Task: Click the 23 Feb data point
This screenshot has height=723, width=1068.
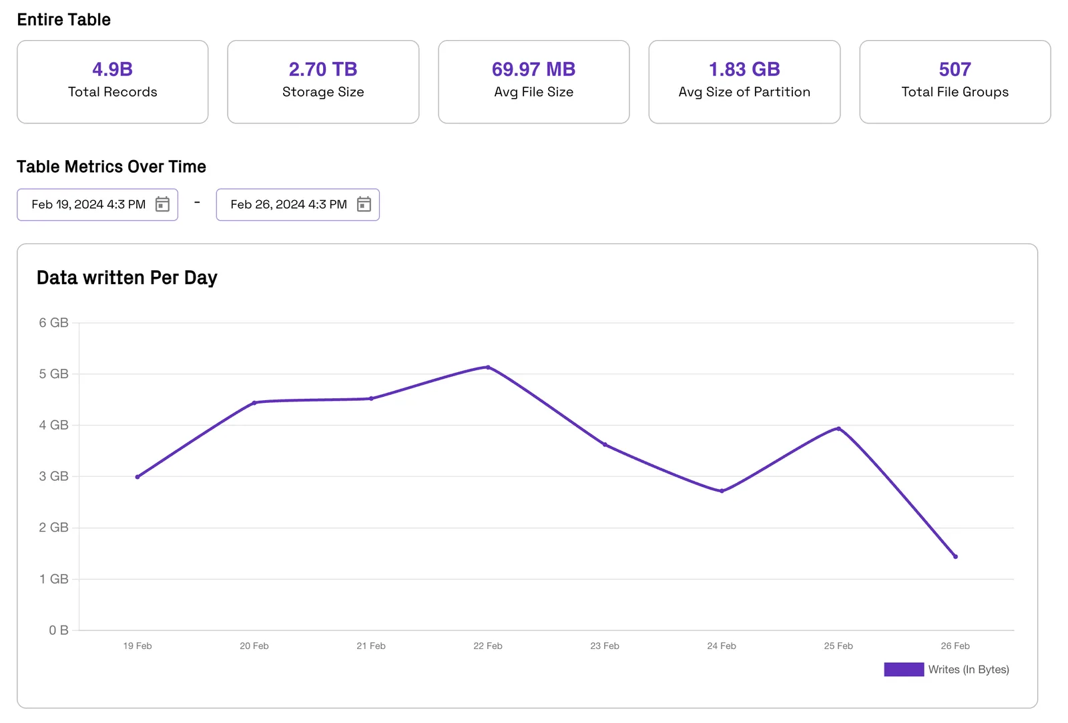Action: [x=605, y=445]
